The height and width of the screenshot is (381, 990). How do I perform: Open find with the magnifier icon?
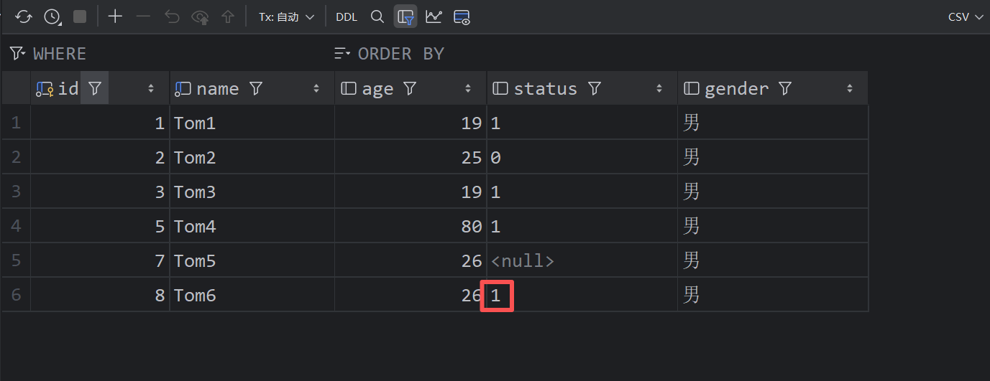[377, 17]
